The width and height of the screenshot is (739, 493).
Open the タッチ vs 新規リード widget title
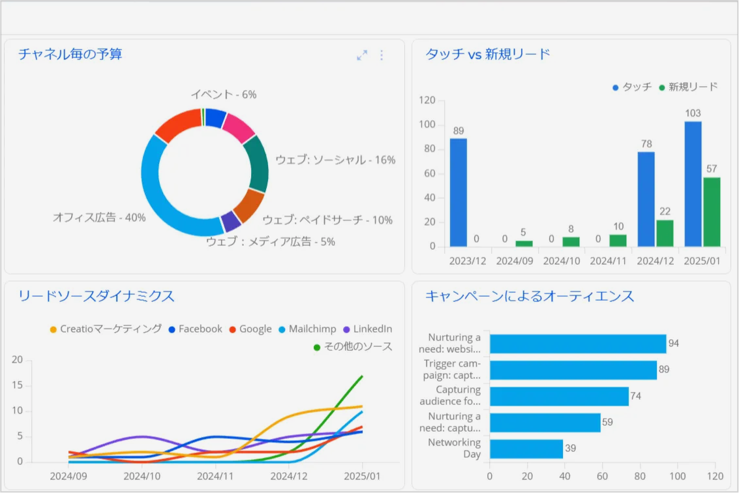click(488, 54)
